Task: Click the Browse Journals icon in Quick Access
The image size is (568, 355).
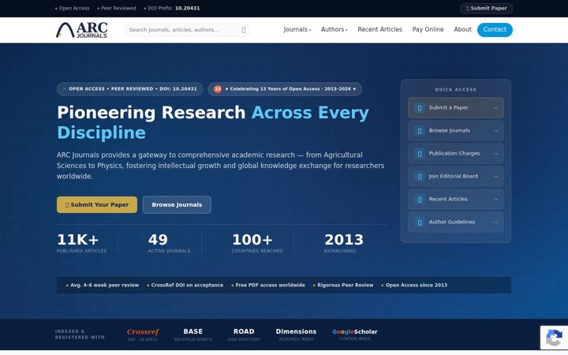Action: 420,130
